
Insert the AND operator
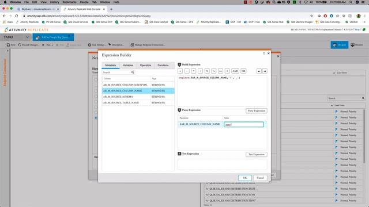[x=235, y=71]
